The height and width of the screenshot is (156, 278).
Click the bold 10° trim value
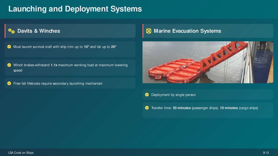[87, 47]
